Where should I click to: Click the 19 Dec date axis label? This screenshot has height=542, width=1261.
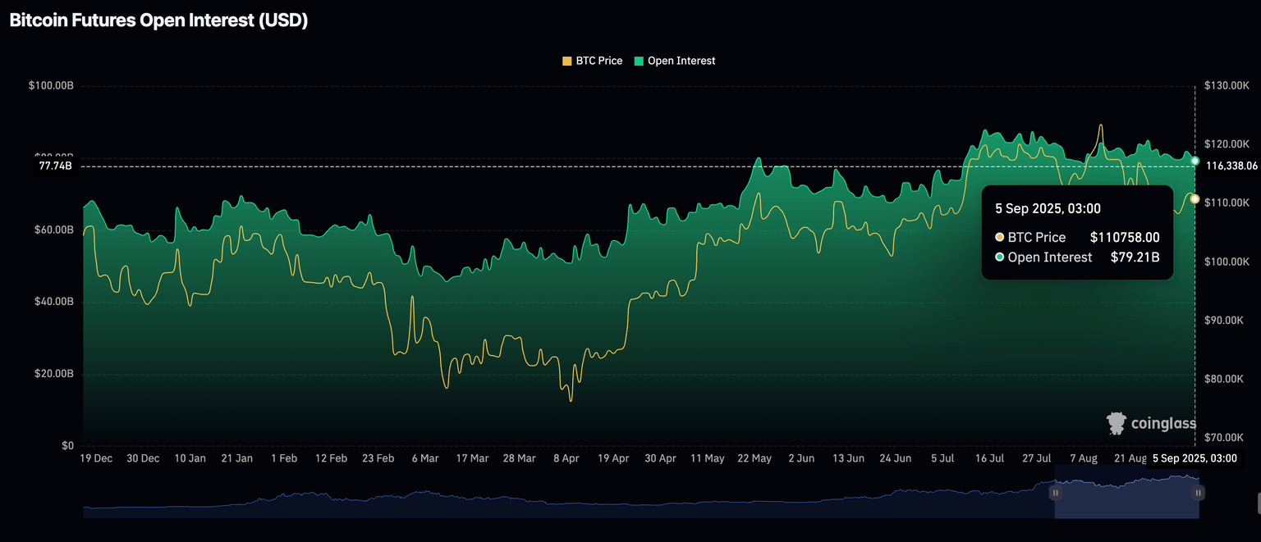pos(97,458)
